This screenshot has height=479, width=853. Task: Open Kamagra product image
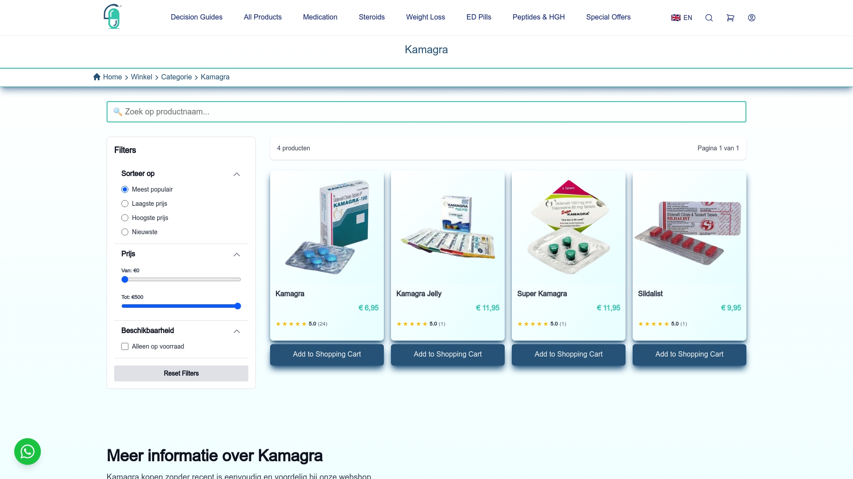click(327, 227)
